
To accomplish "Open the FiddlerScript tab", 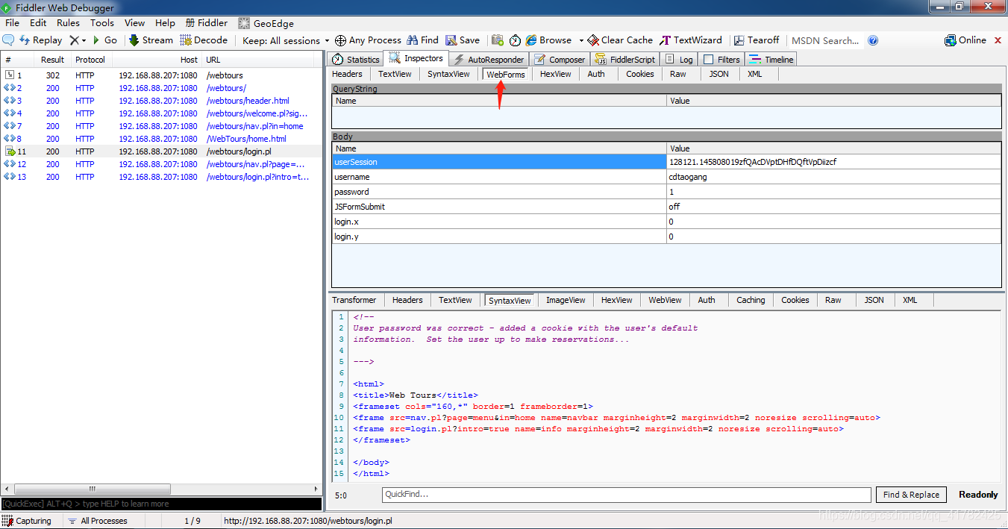I will pyautogui.click(x=625, y=59).
